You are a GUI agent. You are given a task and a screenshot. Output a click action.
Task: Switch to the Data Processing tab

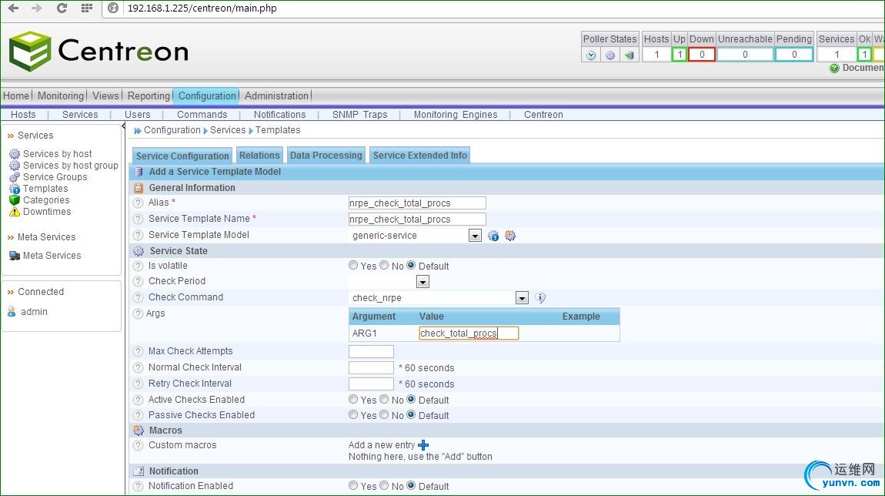pyautogui.click(x=326, y=156)
